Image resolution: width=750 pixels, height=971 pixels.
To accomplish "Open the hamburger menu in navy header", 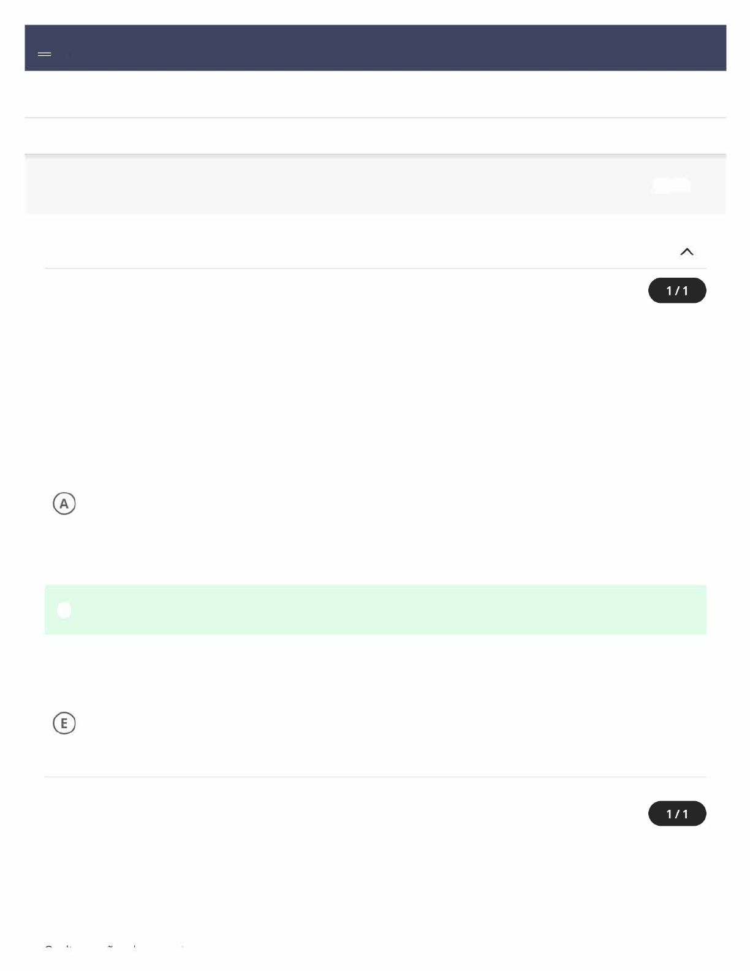I will click(x=44, y=54).
